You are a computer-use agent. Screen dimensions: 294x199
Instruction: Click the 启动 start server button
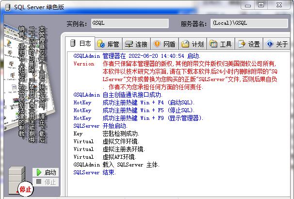coord(46,172)
